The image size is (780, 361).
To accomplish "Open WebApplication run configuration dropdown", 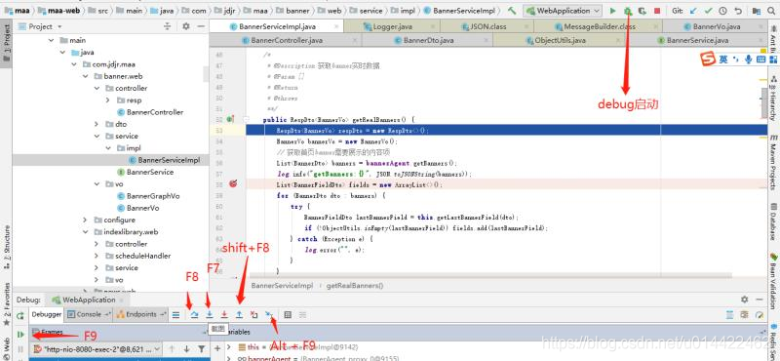I will point(564,11).
